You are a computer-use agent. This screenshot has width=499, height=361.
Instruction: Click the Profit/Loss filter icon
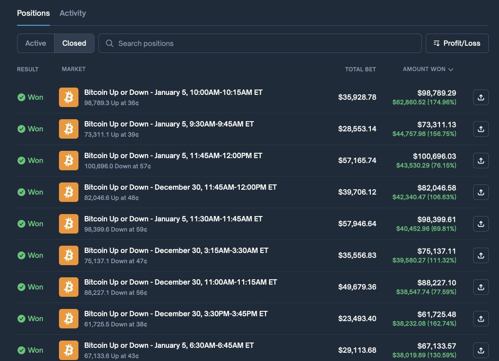tap(437, 43)
